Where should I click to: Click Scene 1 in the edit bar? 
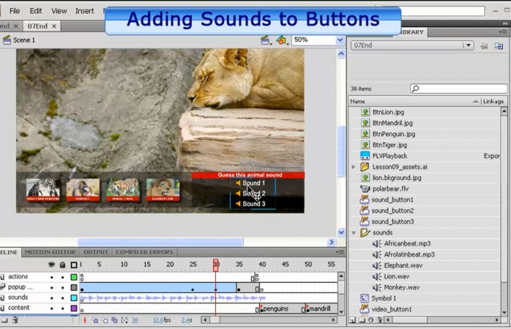click(x=24, y=40)
